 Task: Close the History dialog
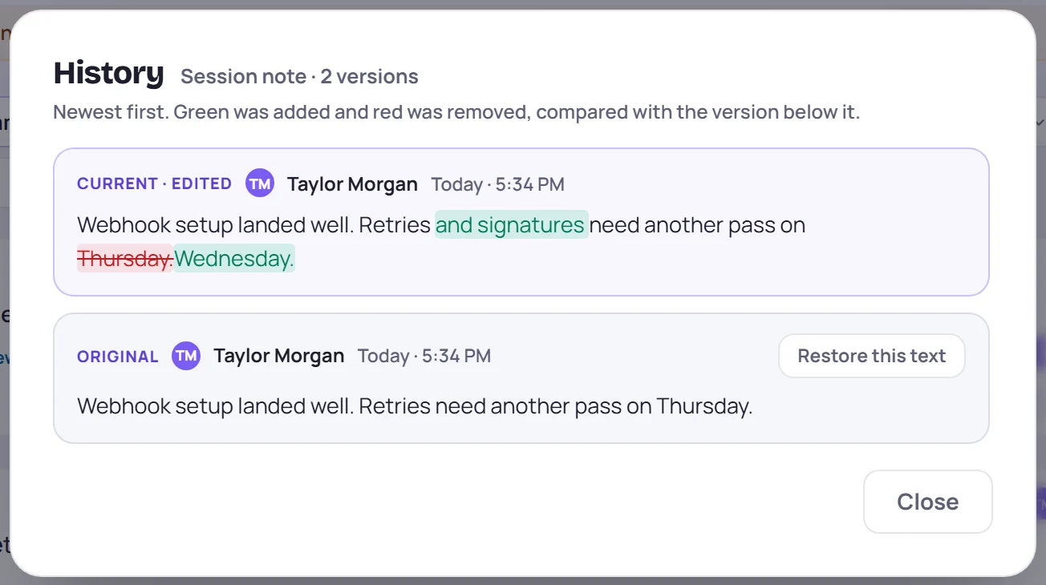coord(928,502)
